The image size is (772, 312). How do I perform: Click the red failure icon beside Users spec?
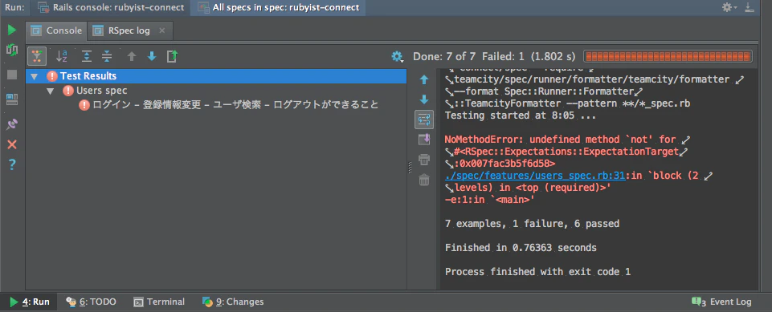pyautogui.click(x=68, y=91)
